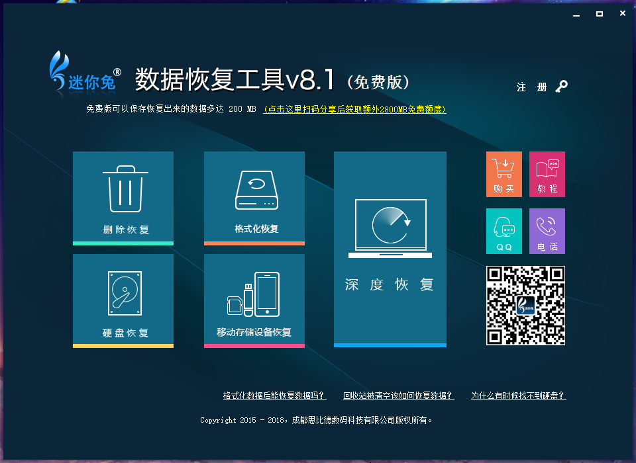Click the key icon next to 注册
This screenshot has width=636, height=463.
[561, 87]
